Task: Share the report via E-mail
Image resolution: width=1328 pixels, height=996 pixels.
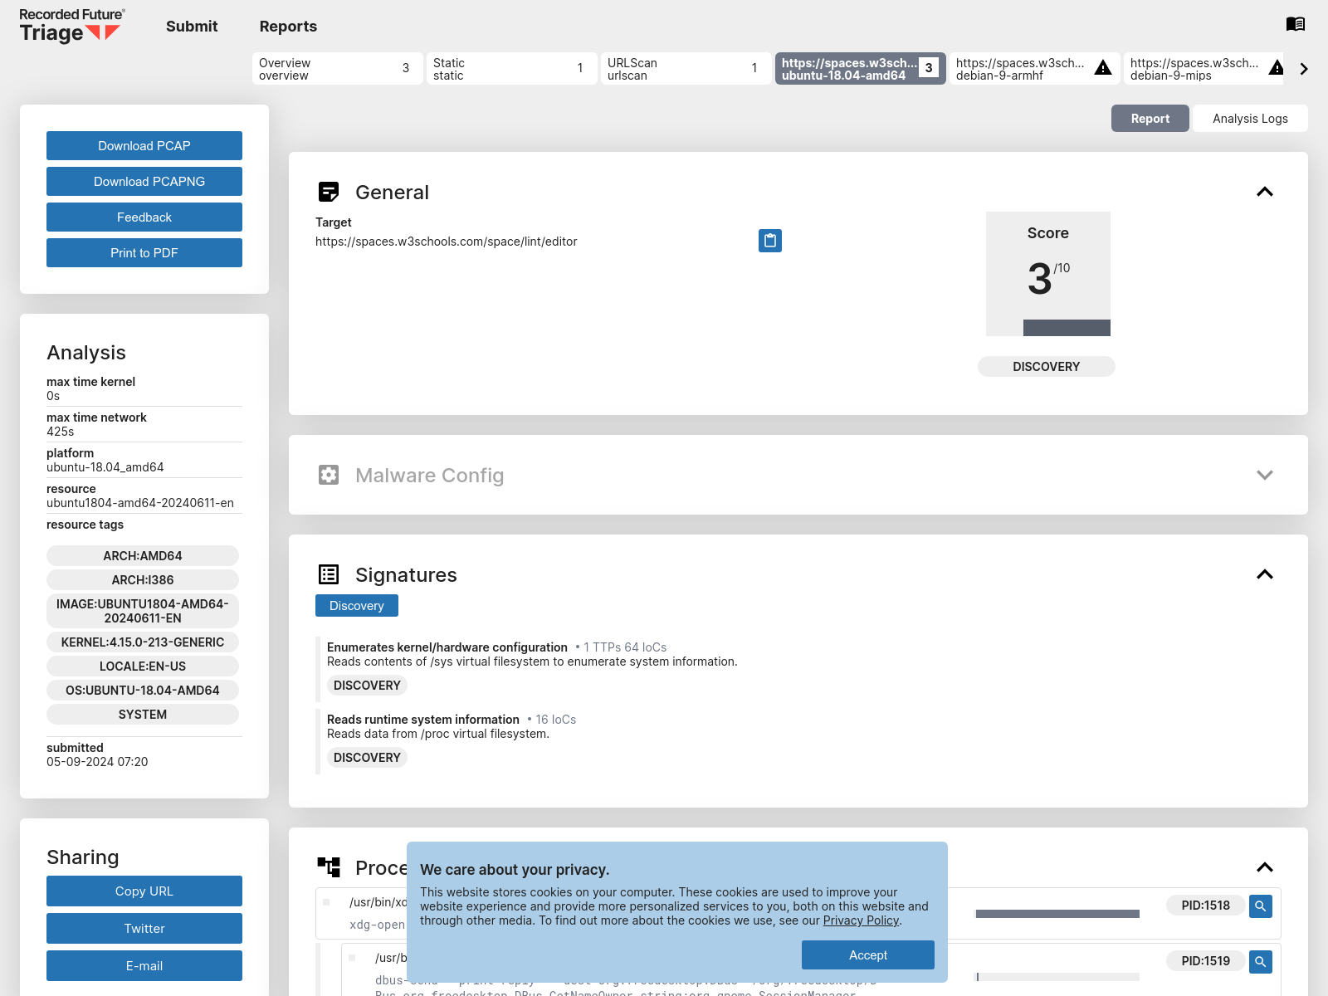Action: pos(144,965)
